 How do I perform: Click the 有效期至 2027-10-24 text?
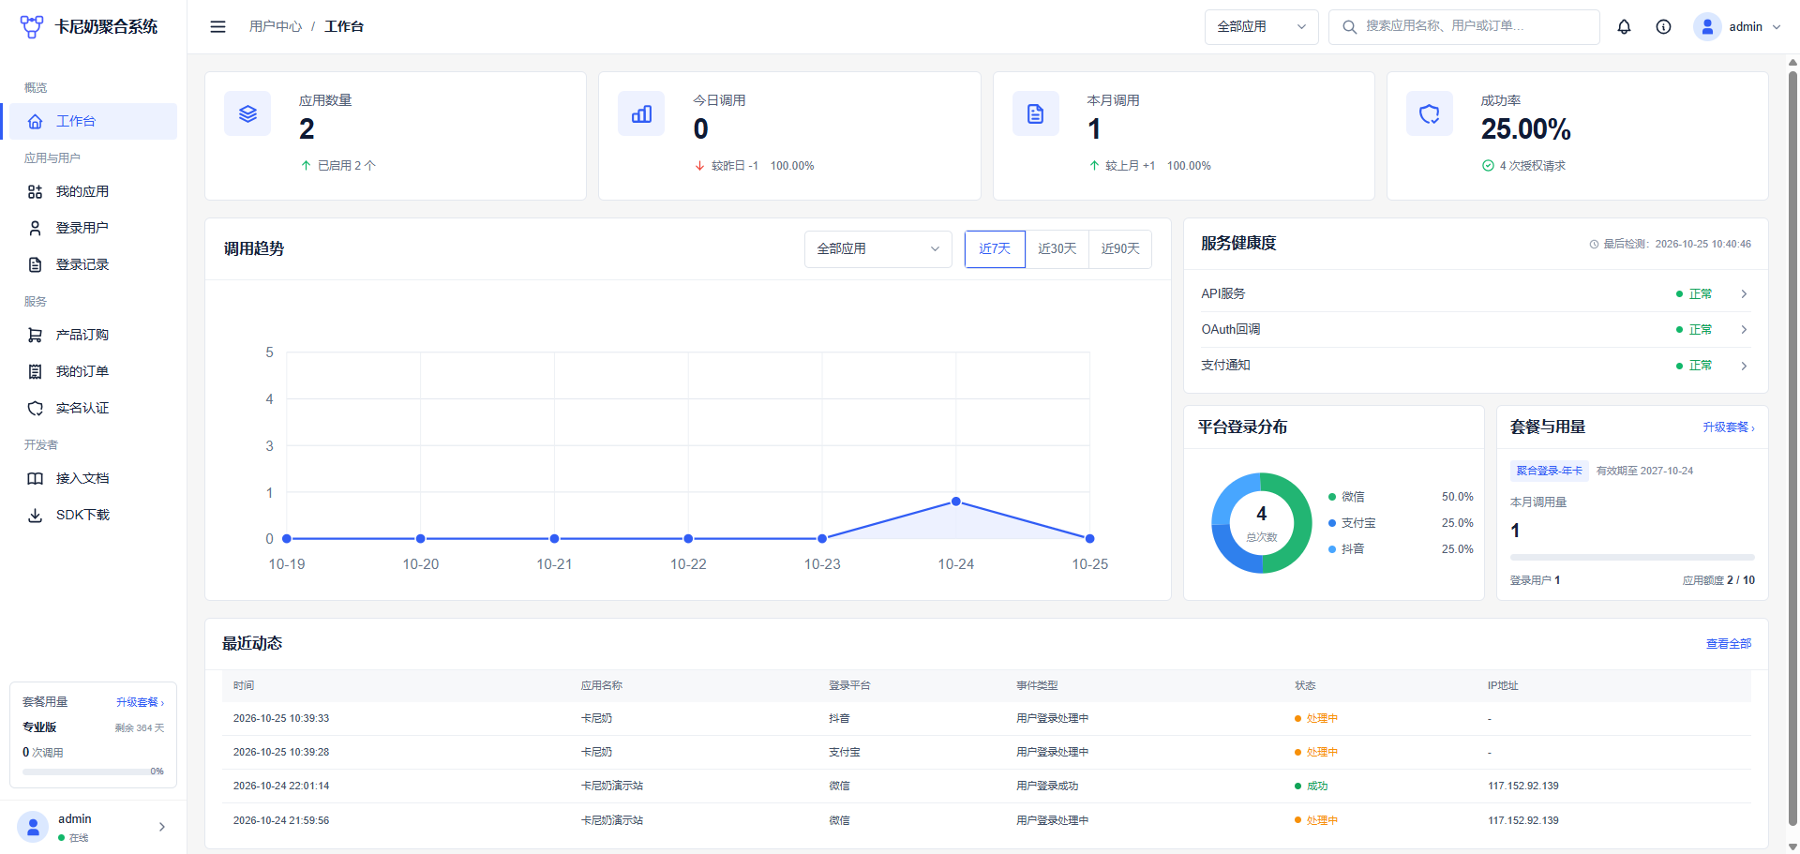[1644, 471]
